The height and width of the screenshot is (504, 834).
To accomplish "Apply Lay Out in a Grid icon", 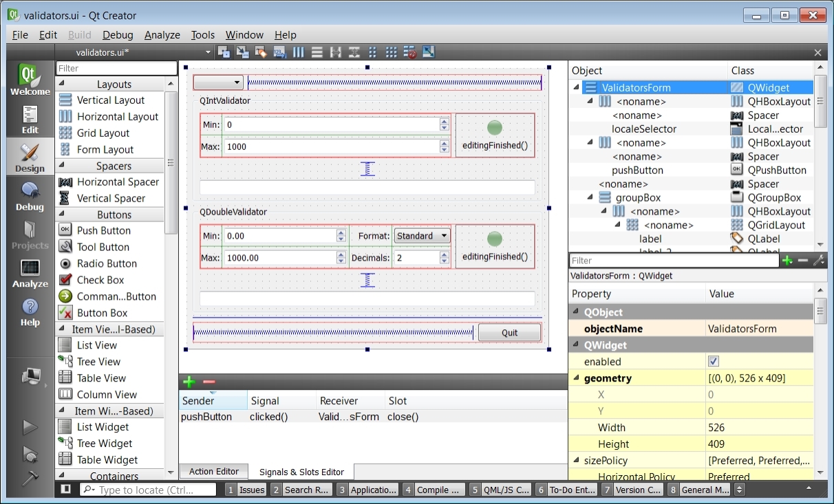I will click(391, 52).
